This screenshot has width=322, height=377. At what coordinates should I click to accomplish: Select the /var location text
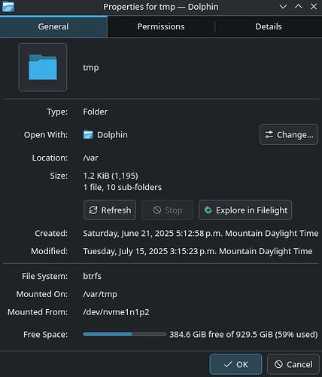(x=90, y=158)
